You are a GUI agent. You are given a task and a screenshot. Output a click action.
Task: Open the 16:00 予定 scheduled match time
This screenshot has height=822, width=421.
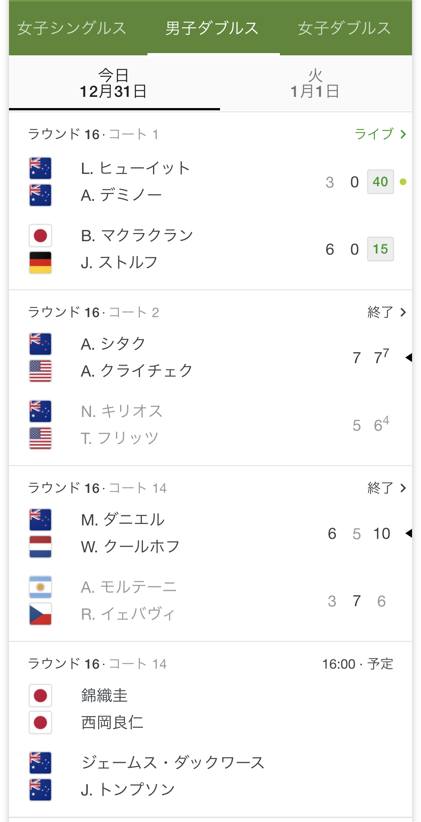pos(357,664)
